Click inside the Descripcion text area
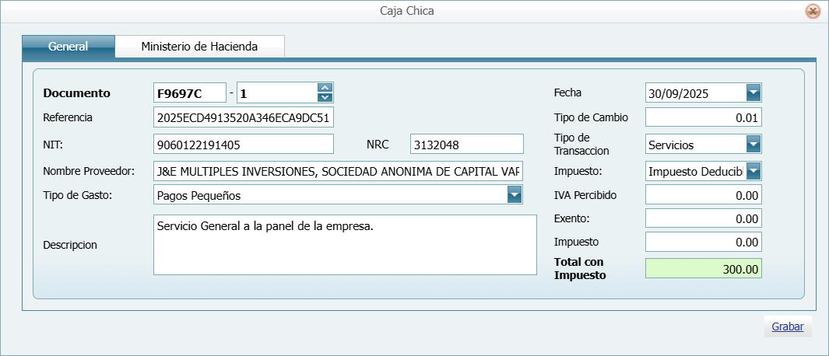This screenshot has width=829, height=356. pyautogui.click(x=345, y=245)
